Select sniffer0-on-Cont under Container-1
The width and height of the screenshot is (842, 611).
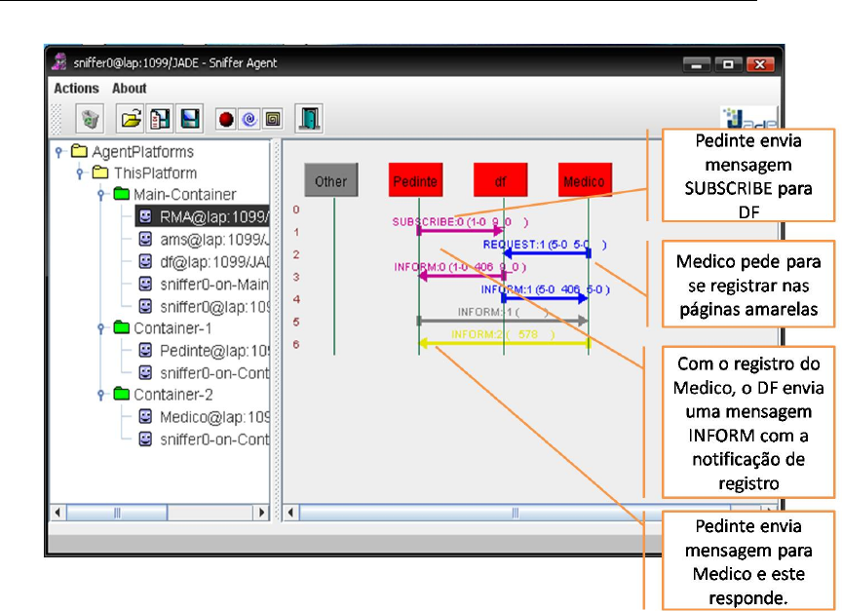[204, 372]
